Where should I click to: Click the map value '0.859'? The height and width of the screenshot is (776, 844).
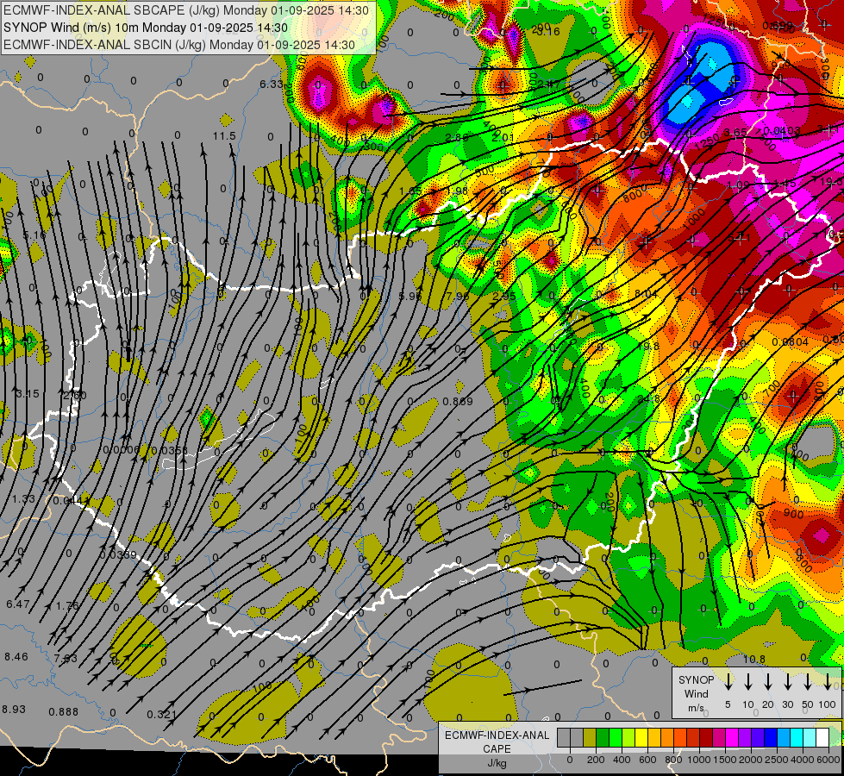pos(458,402)
